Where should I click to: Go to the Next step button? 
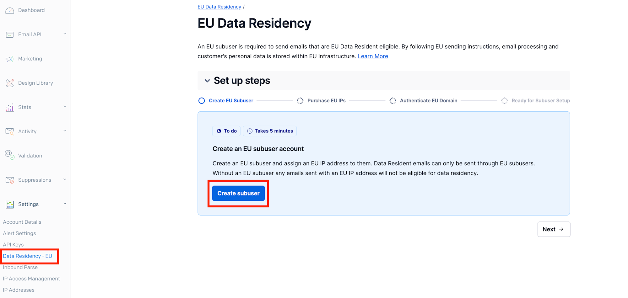554,229
